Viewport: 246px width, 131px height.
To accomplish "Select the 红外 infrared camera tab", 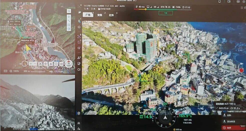I will [111, 15].
